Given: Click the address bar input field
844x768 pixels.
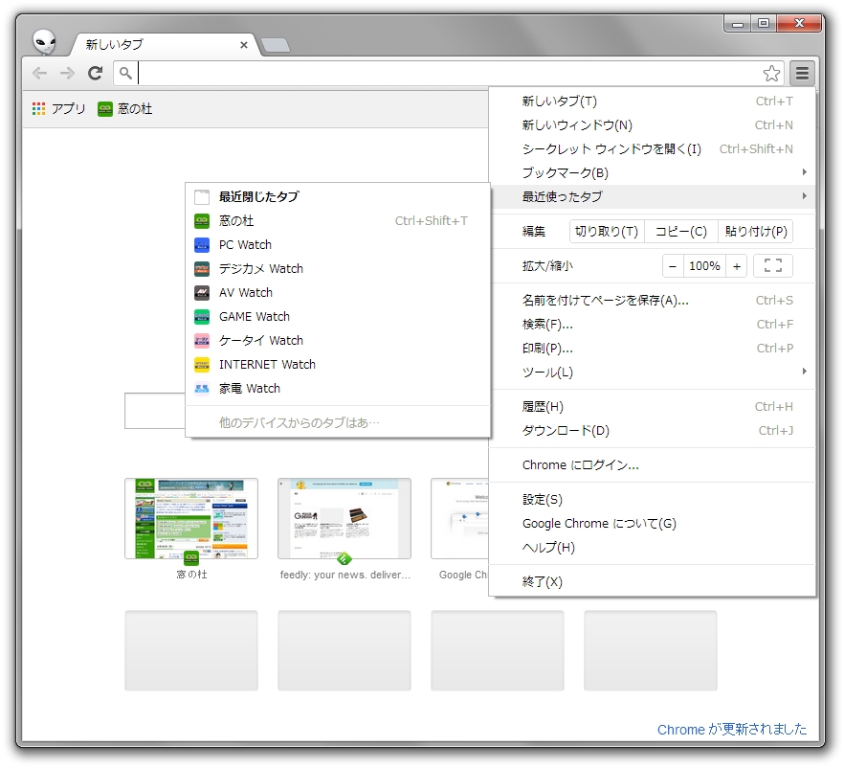Looking at the screenshot, I should click(449, 73).
